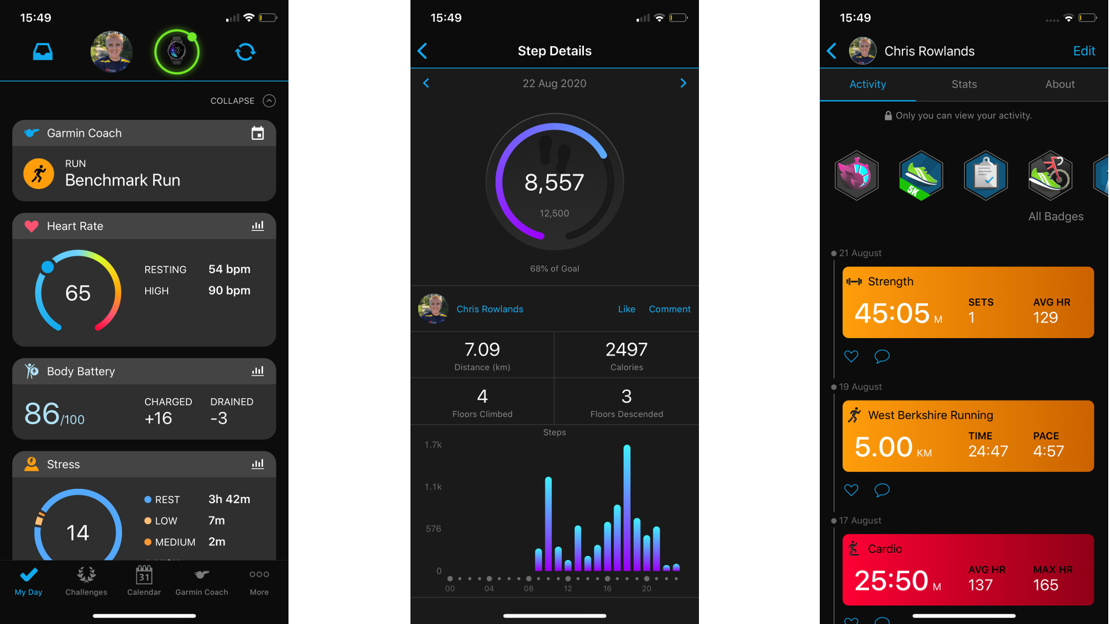Open Garmin Coach tab
The height and width of the screenshot is (624, 1110).
click(201, 582)
